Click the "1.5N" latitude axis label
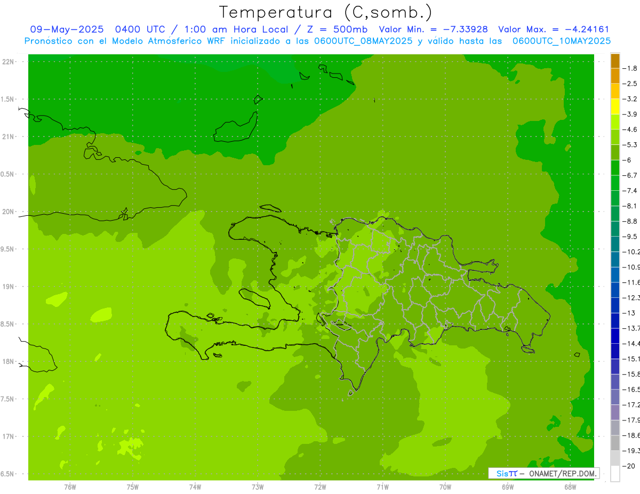The image size is (640, 494). [8, 99]
